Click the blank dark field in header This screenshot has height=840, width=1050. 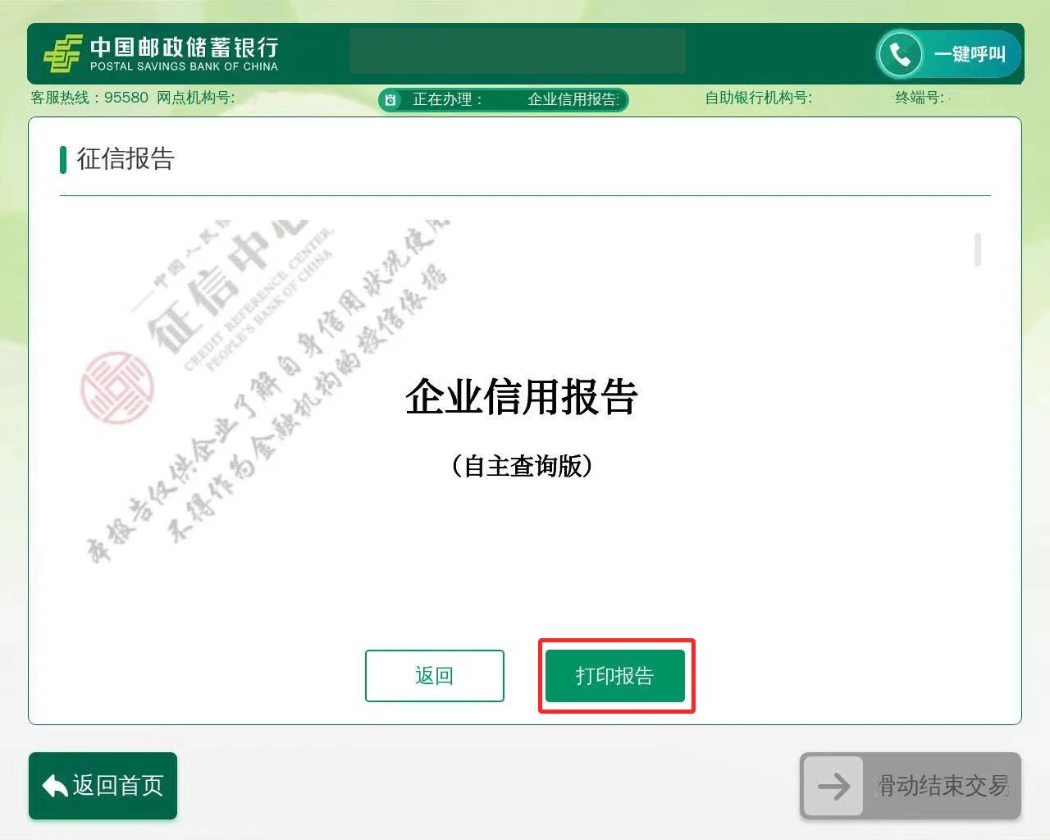(x=517, y=51)
